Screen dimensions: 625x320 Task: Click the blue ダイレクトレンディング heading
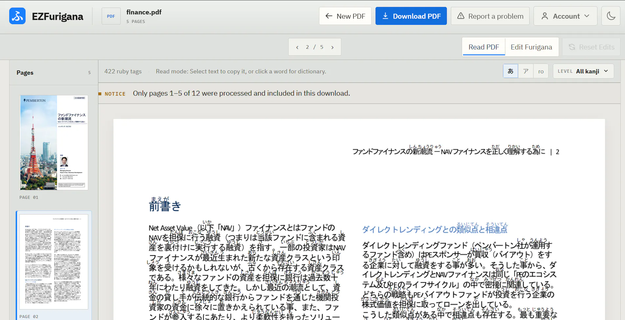[x=434, y=229]
